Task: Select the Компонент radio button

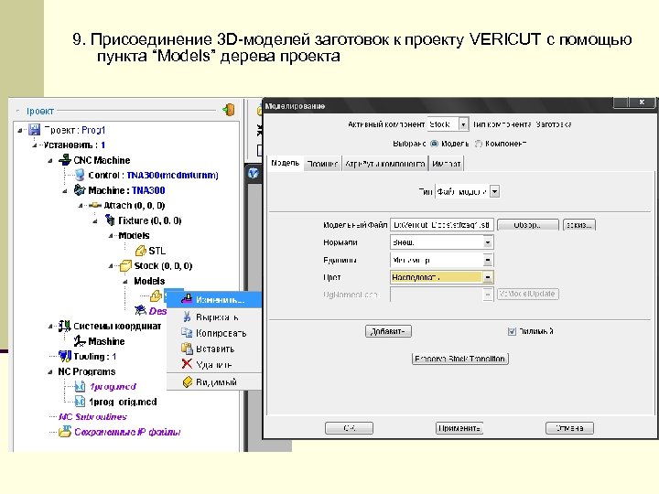Action: point(479,144)
